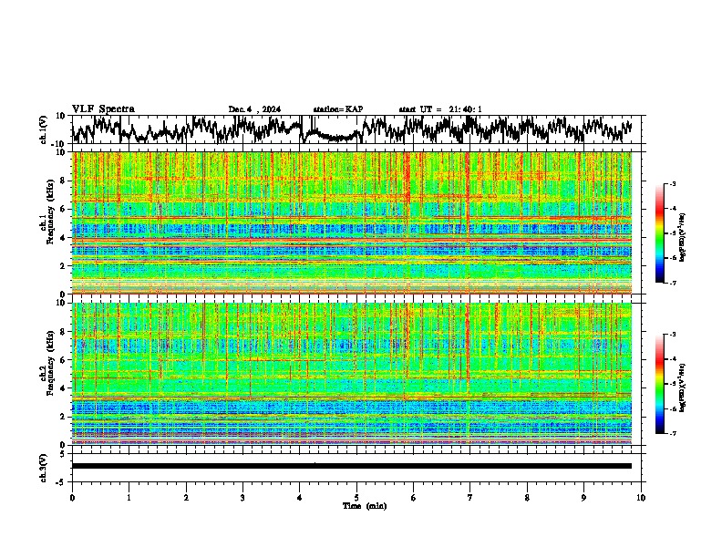
Task: Click the 6 kHz tick on ch.2 spectrogram
Action: (x=64, y=360)
